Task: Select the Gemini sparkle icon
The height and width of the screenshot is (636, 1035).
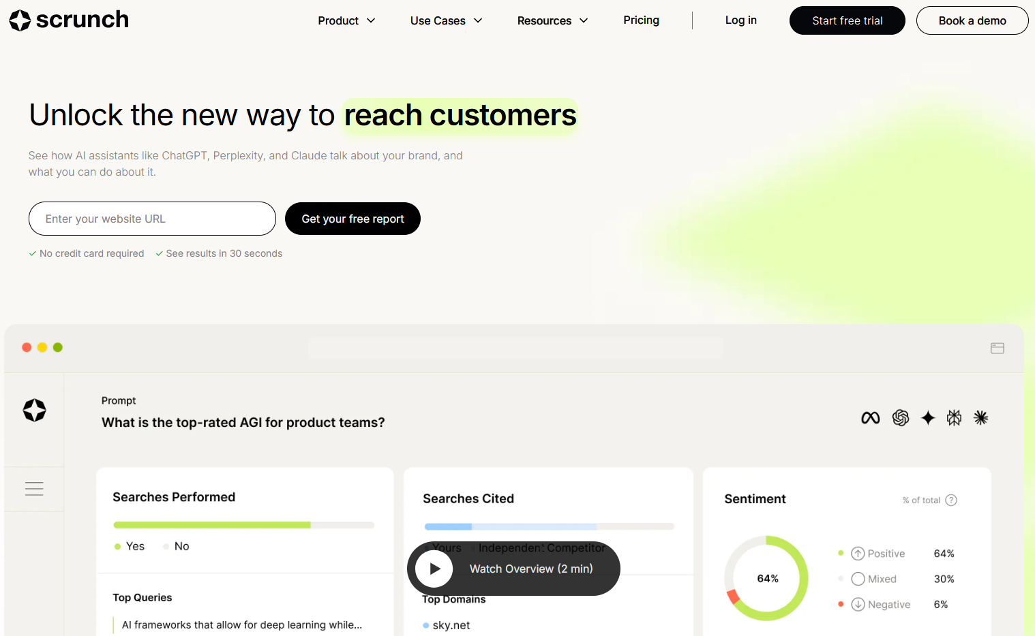Action: click(928, 418)
